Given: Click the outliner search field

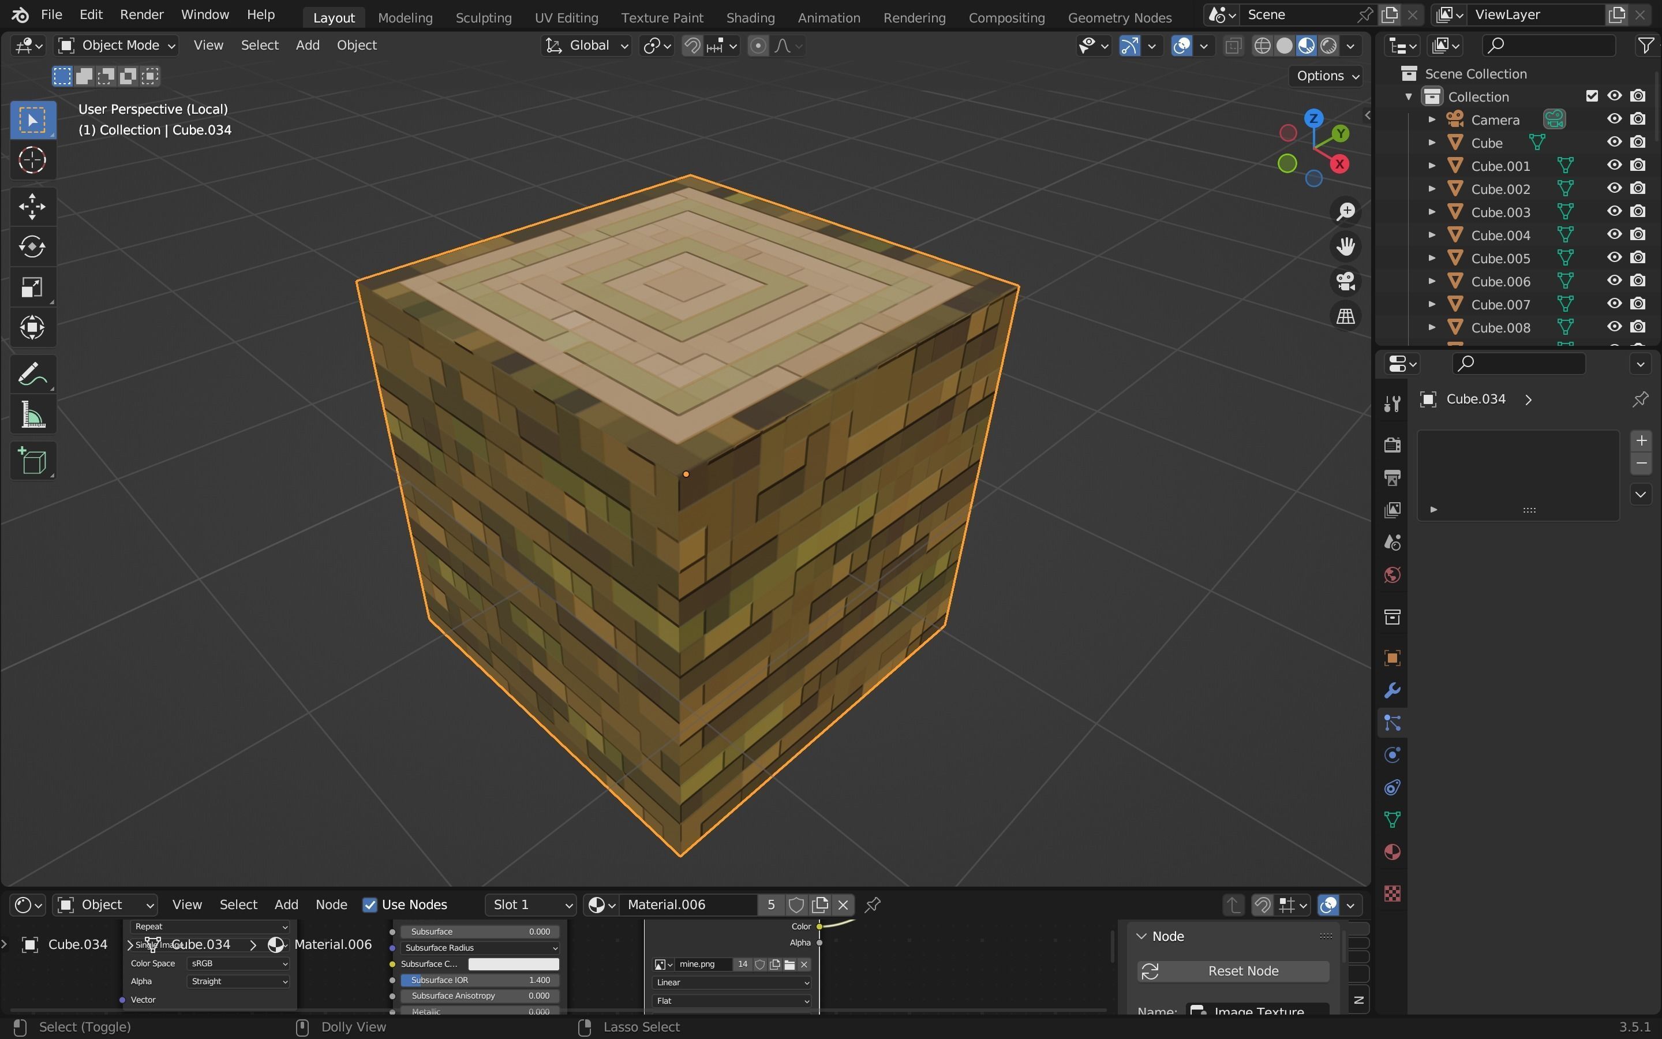Looking at the screenshot, I should point(1548,46).
